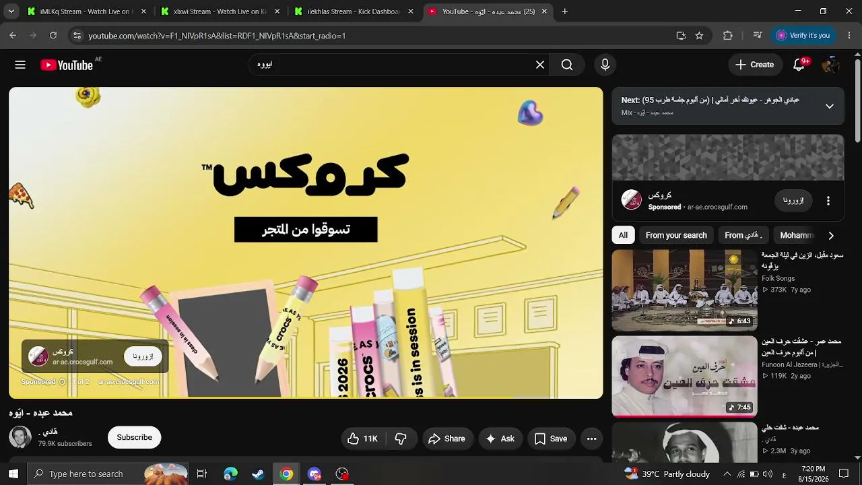Open the media controls icon in toolbar
The height and width of the screenshot is (485, 862).
pyautogui.click(x=758, y=36)
